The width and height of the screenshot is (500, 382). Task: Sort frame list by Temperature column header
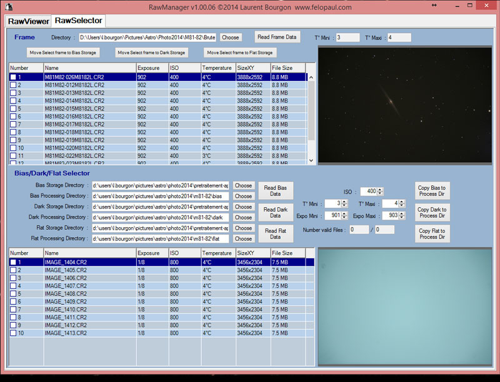point(217,67)
